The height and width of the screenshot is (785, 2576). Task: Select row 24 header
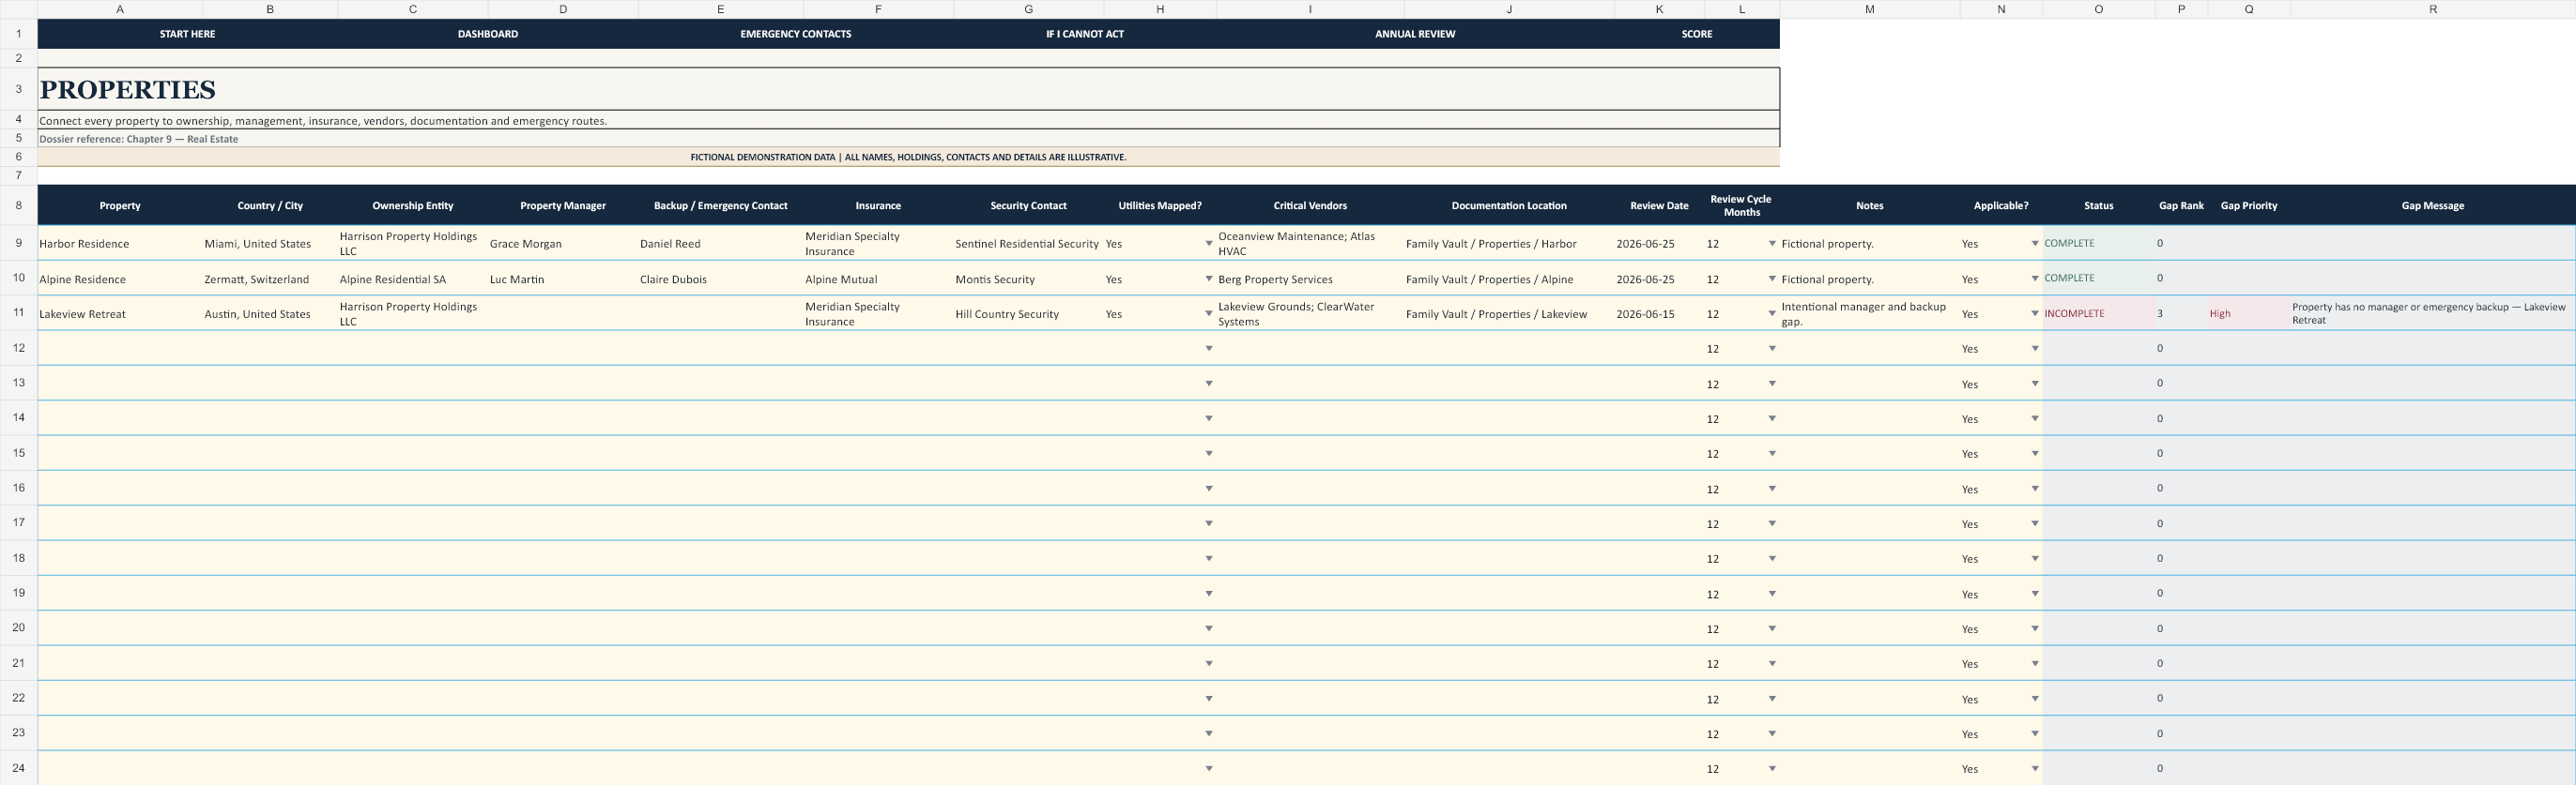point(18,768)
